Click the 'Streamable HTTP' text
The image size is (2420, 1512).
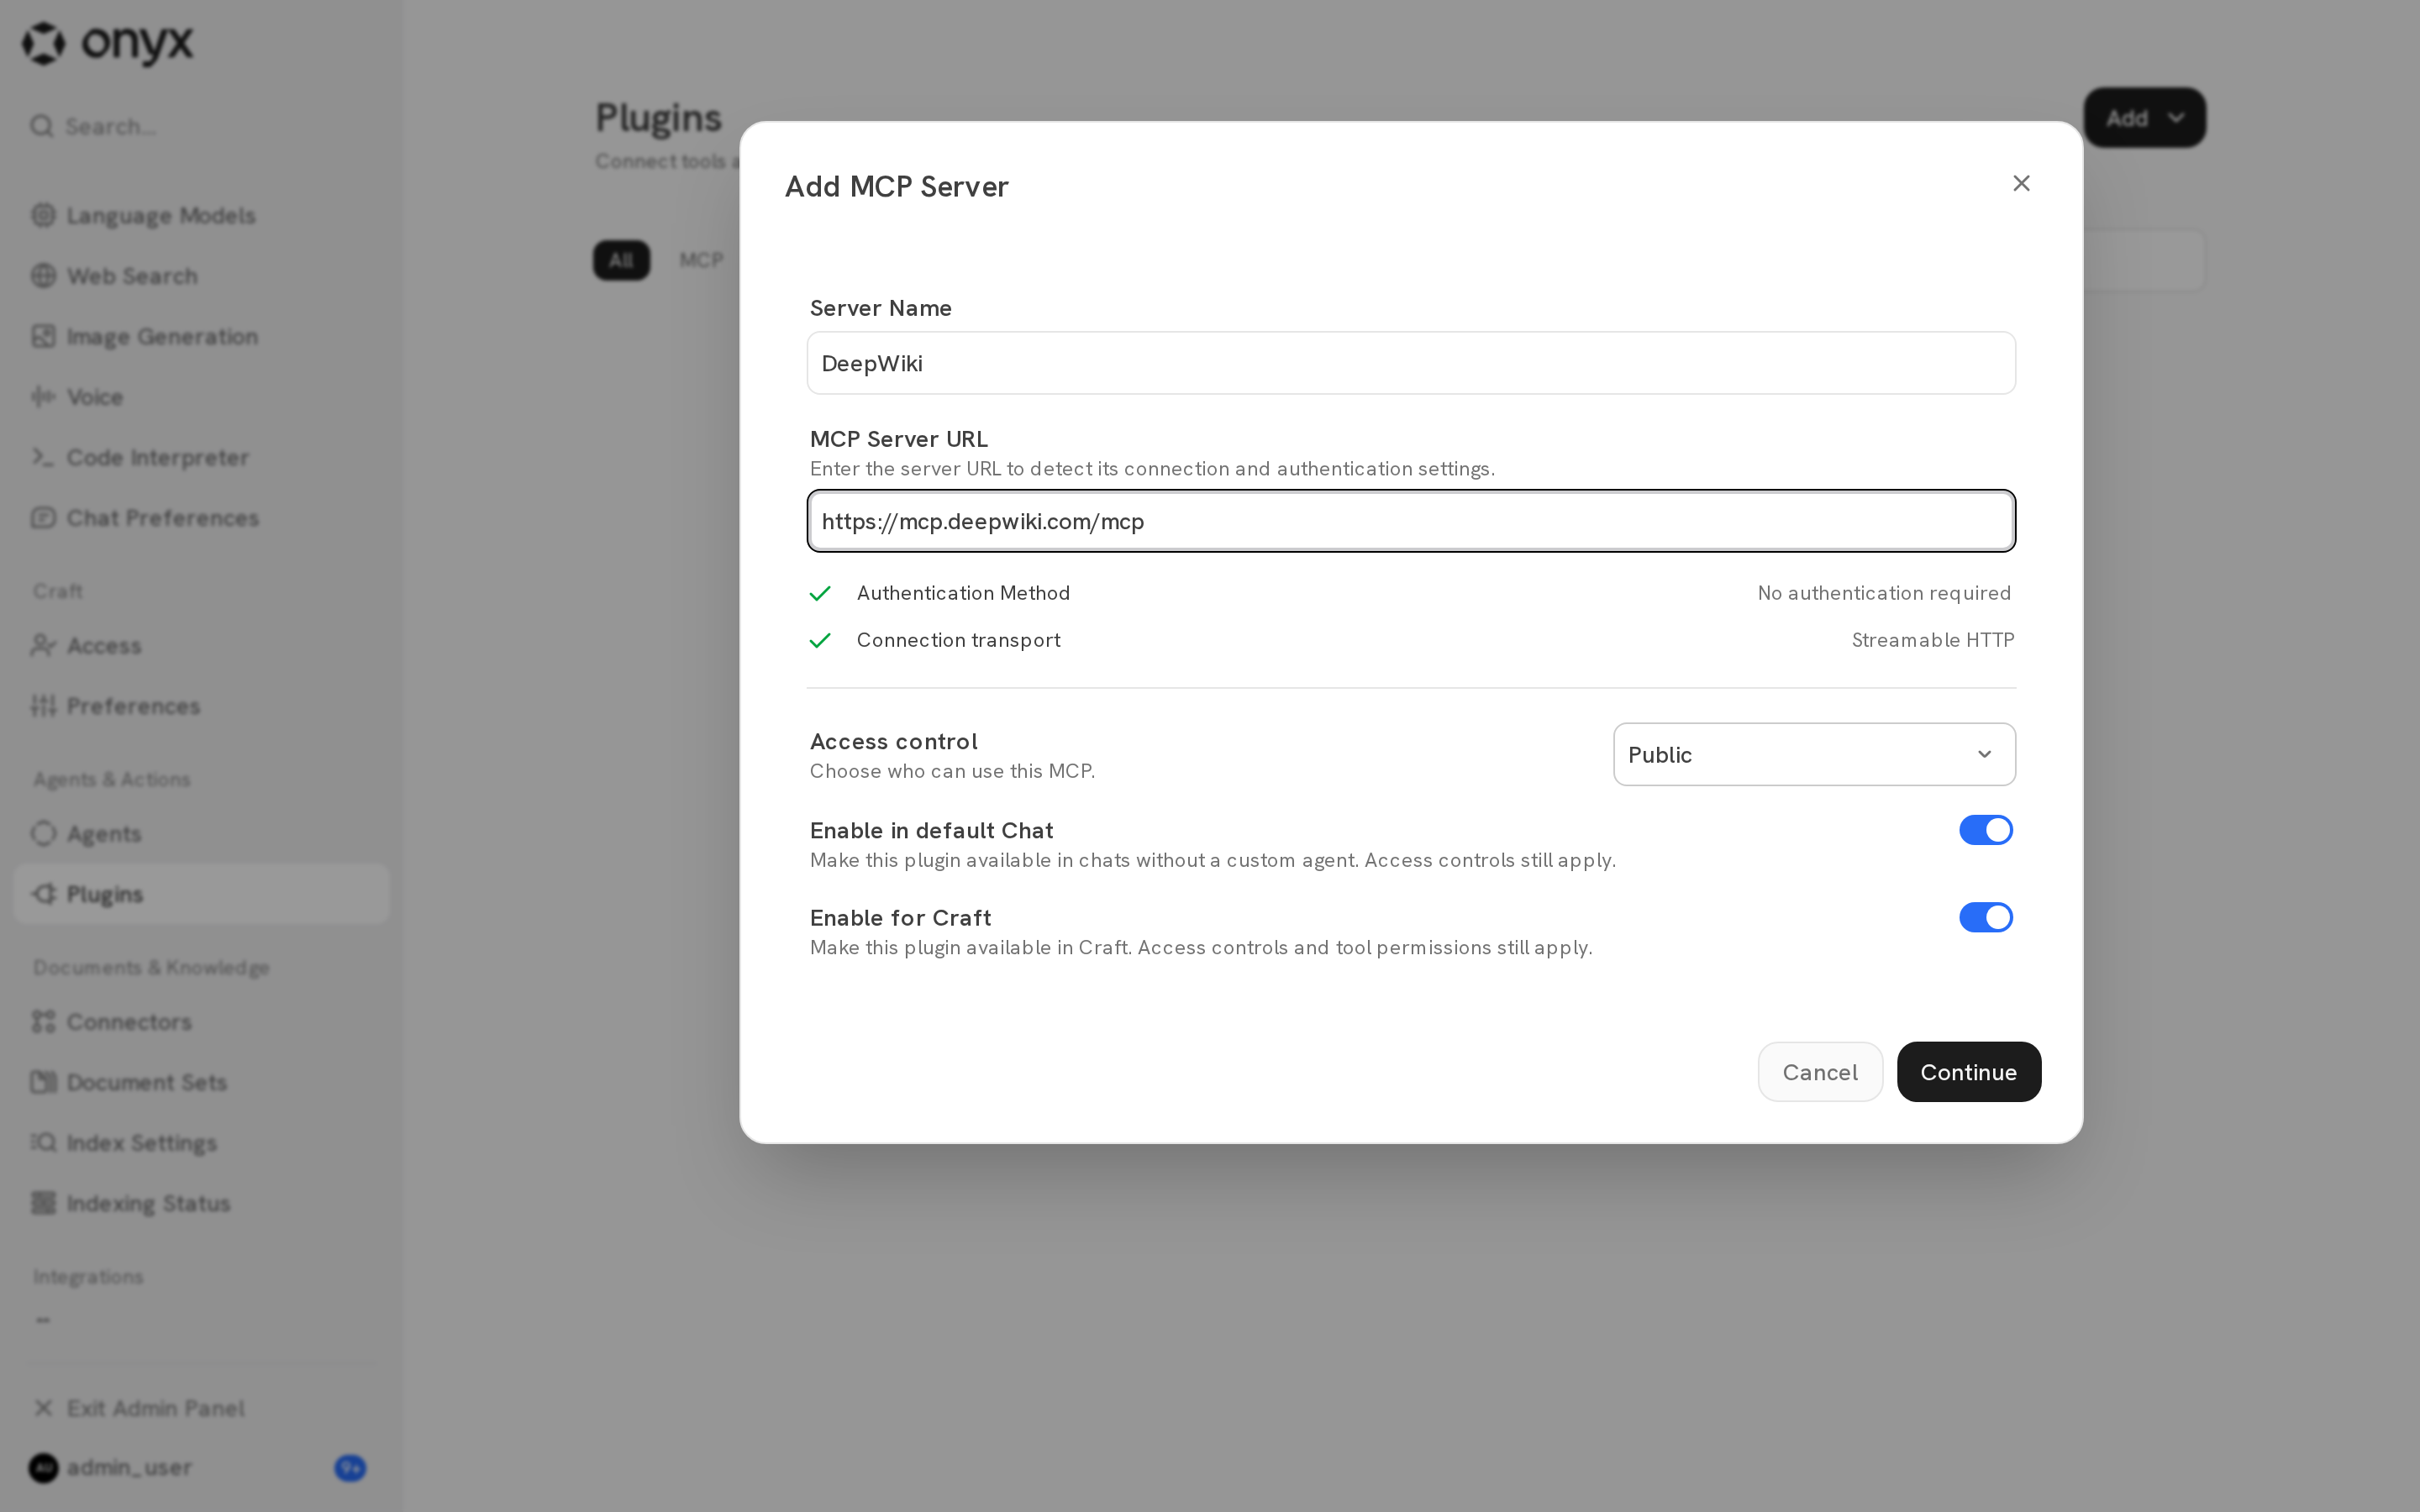coord(1932,640)
